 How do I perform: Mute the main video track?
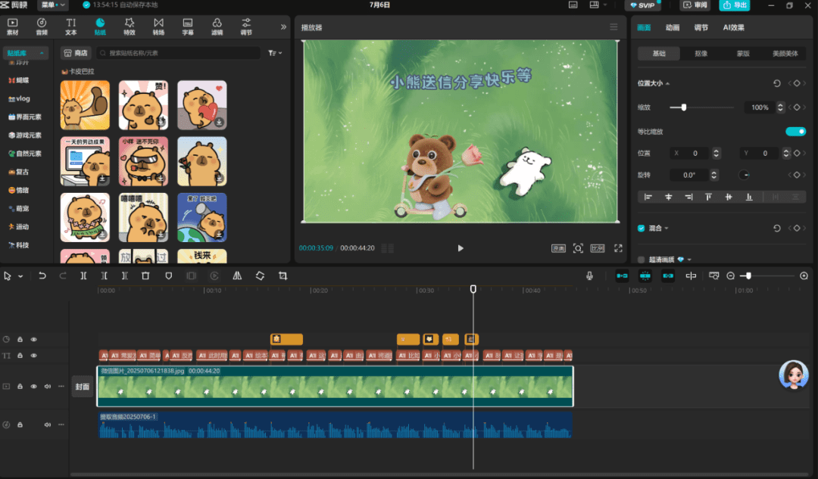coord(48,387)
